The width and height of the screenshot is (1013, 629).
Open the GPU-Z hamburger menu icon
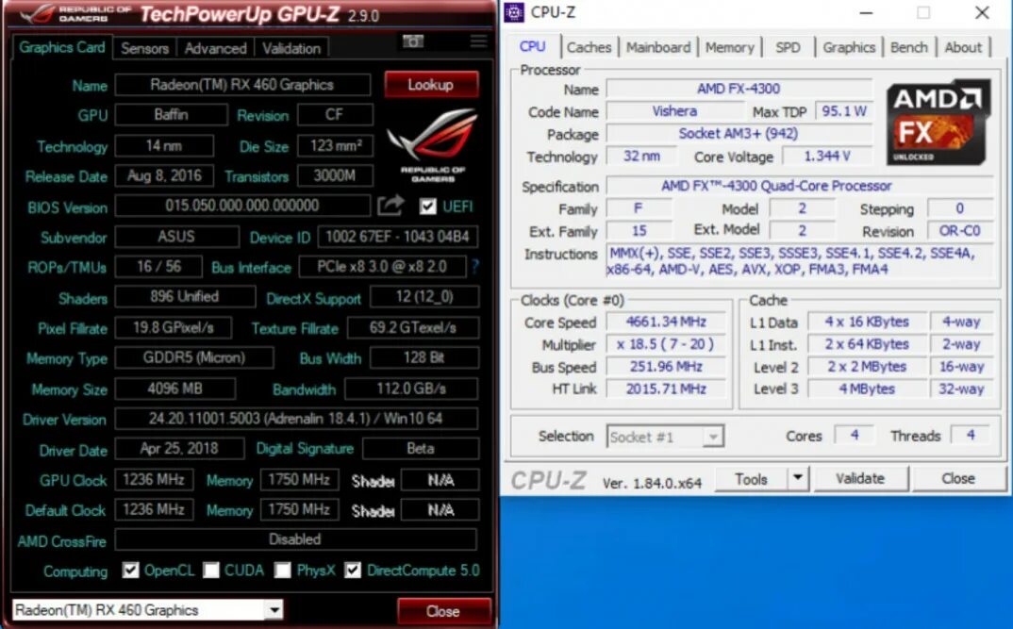tap(478, 41)
